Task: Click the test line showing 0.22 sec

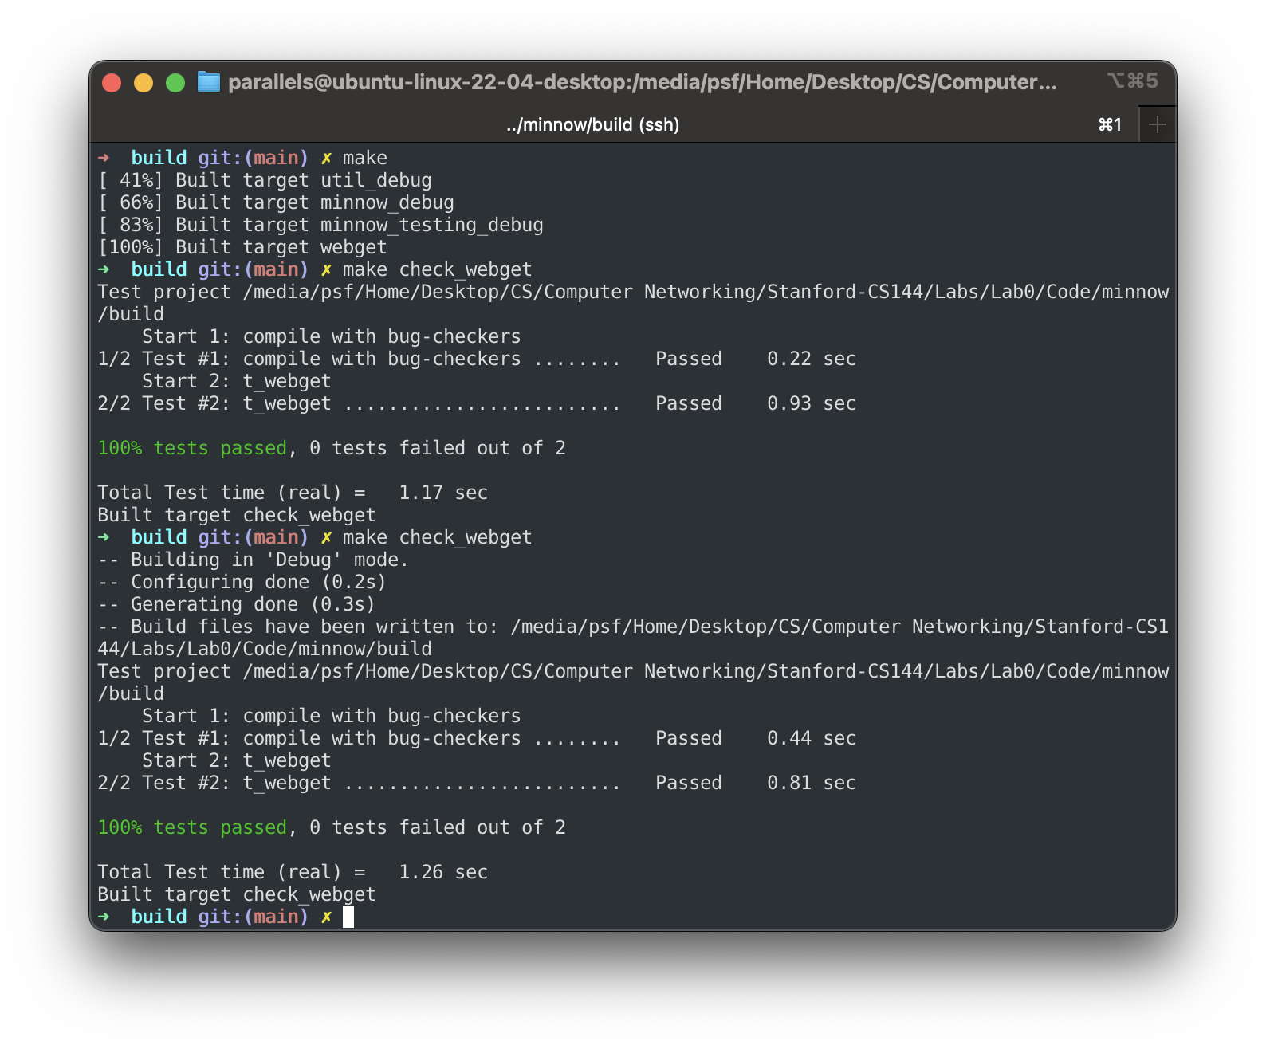Action: pyautogui.click(x=477, y=359)
